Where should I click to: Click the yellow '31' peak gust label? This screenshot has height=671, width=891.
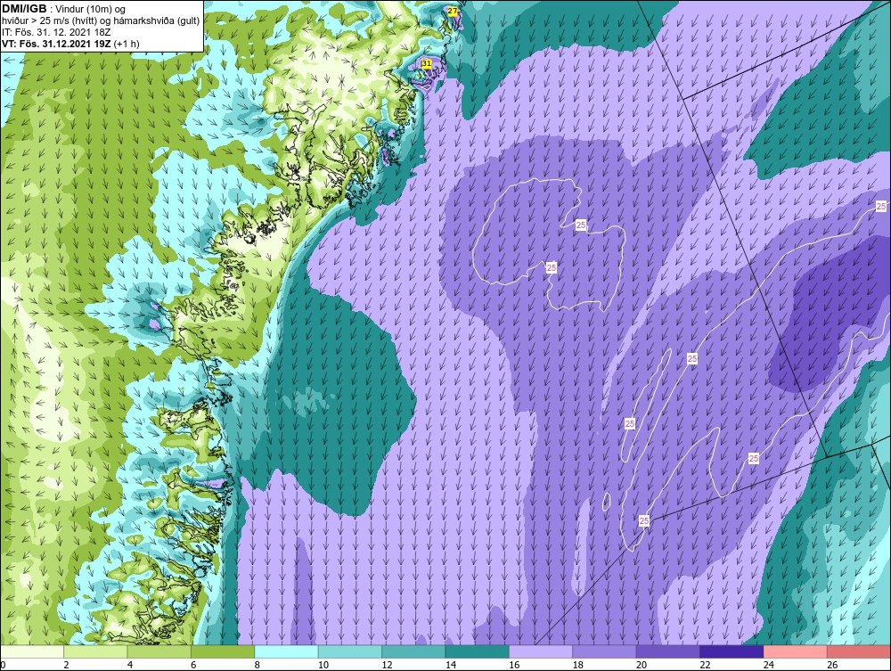[x=427, y=63]
